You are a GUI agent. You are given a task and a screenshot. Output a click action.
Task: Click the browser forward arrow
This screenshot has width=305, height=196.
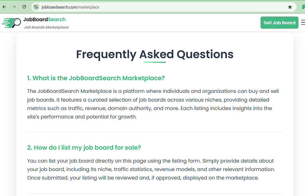tap(14, 7)
